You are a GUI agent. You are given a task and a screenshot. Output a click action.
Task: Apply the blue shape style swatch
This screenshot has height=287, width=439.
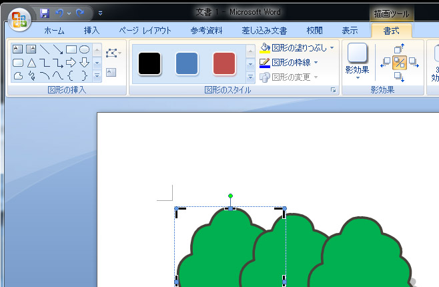pyautogui.click(x=187, y=63)
